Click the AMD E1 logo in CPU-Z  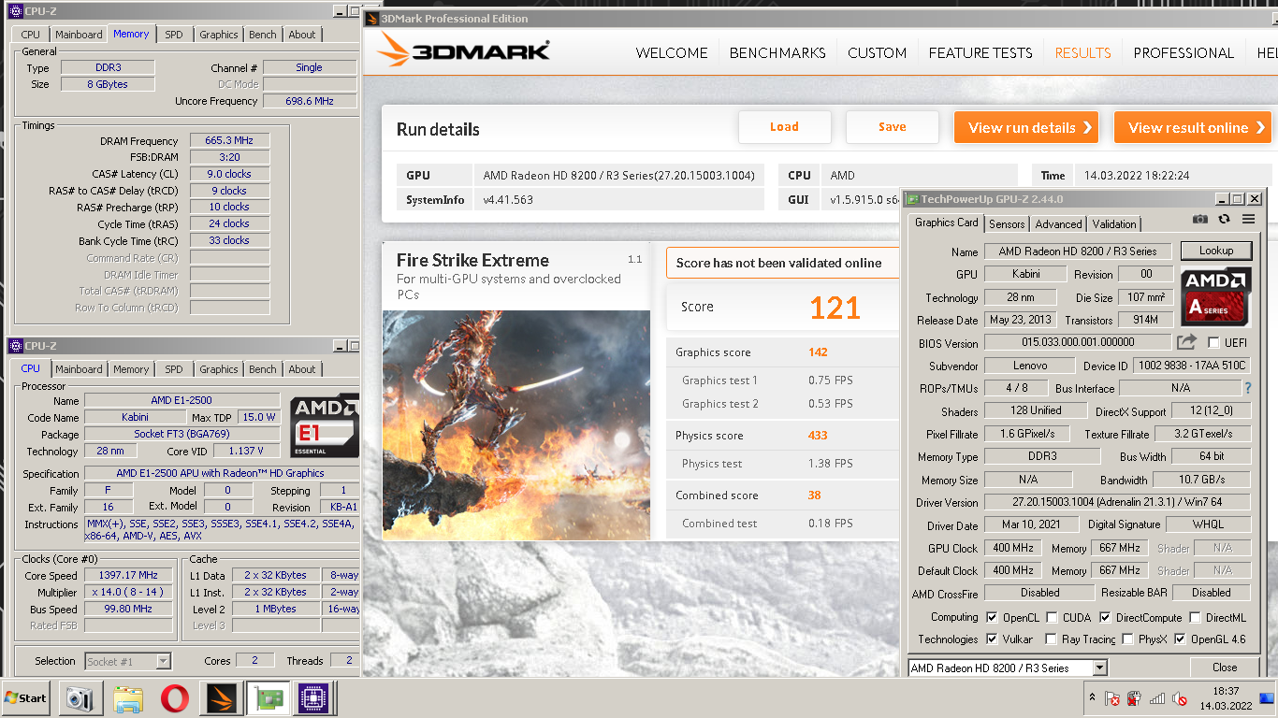(324, 425)
